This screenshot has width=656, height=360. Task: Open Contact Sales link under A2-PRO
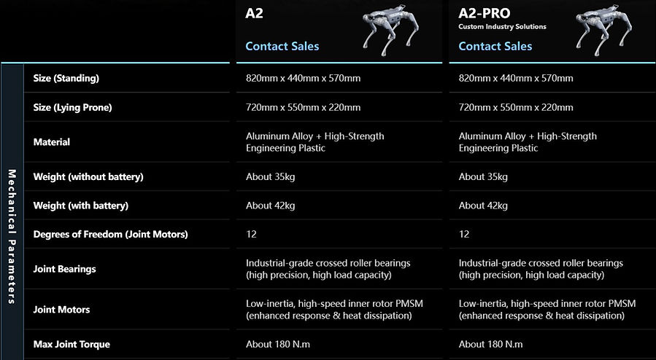495,46
